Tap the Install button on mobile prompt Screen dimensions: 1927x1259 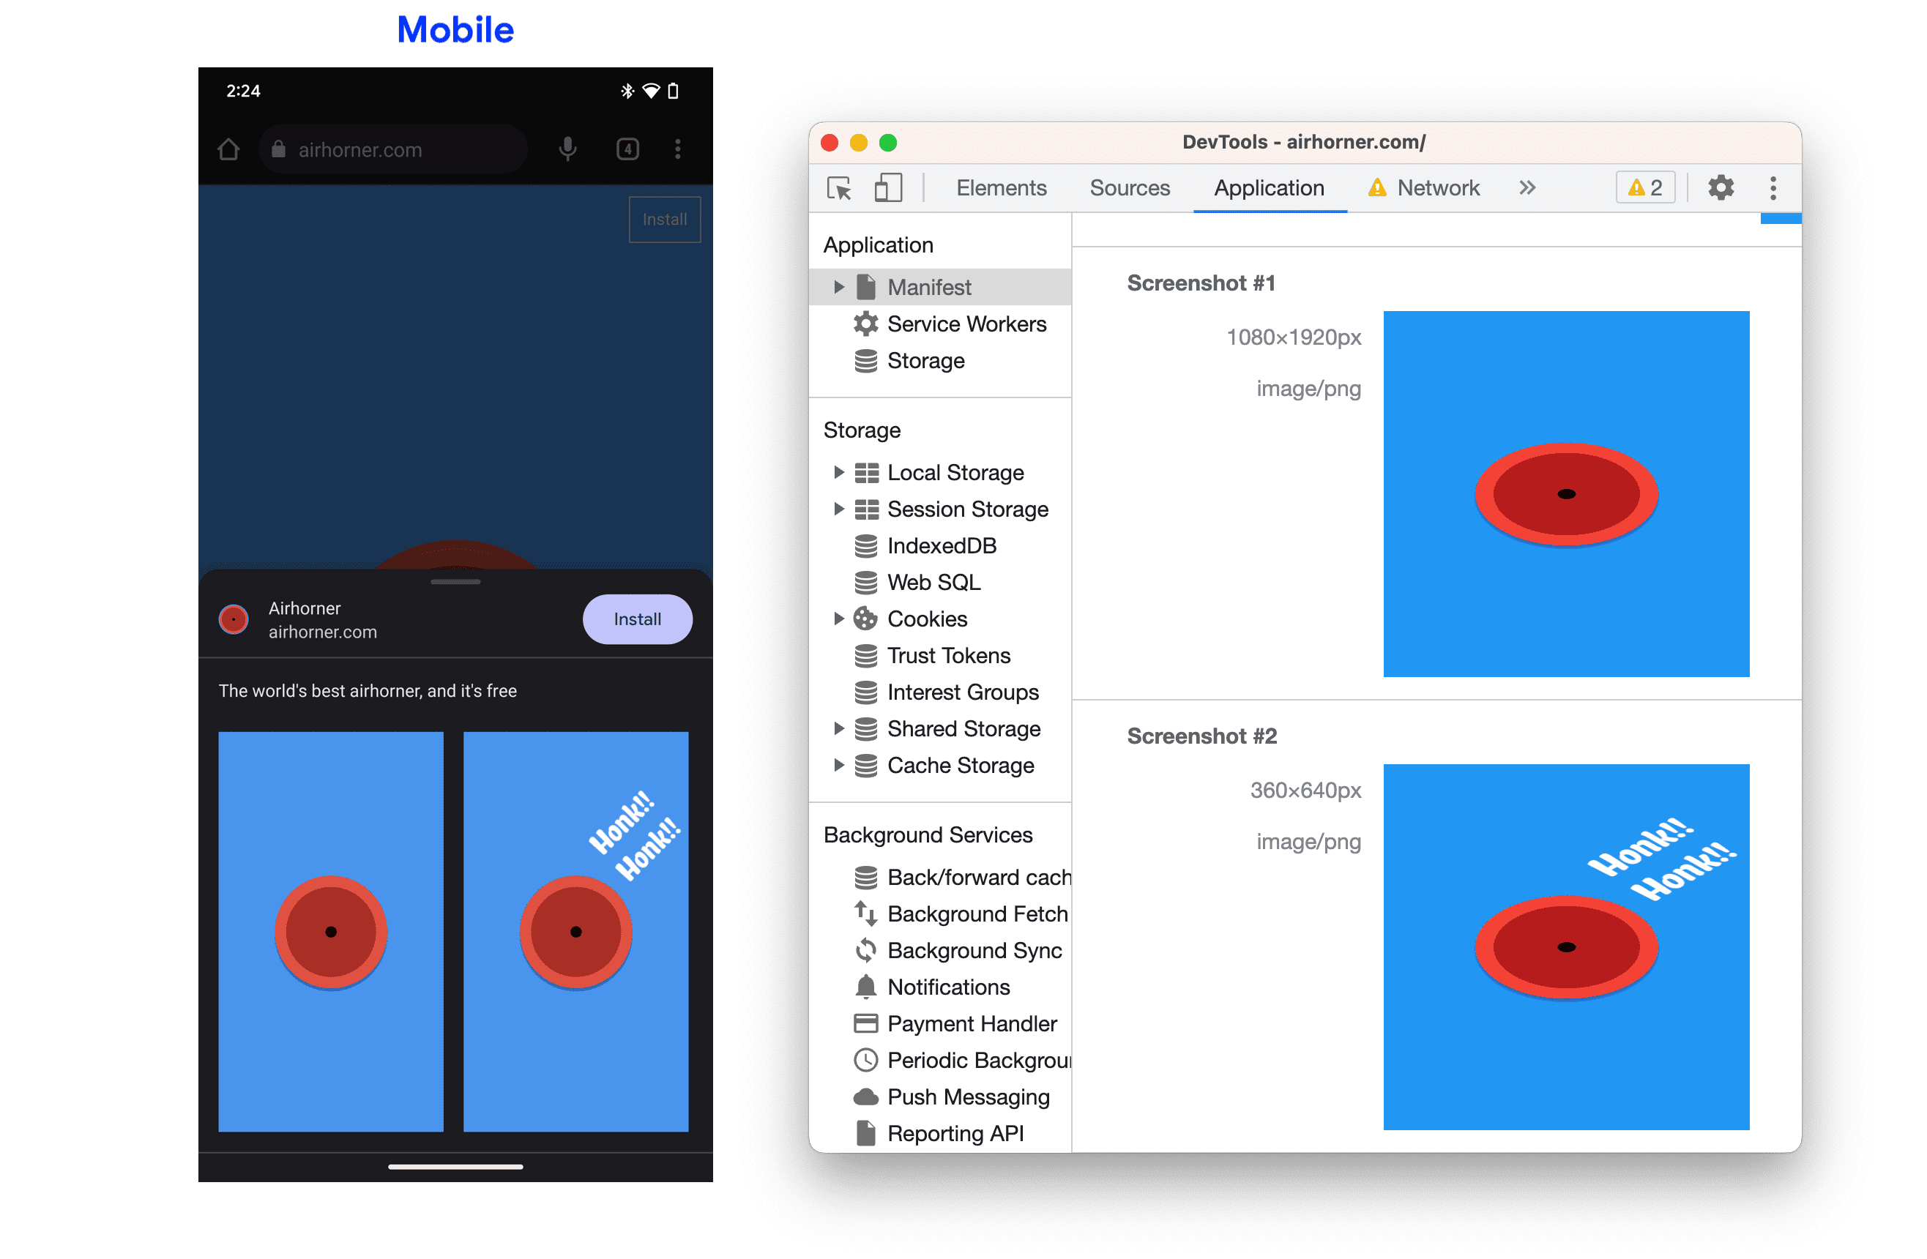coord(637,619)
